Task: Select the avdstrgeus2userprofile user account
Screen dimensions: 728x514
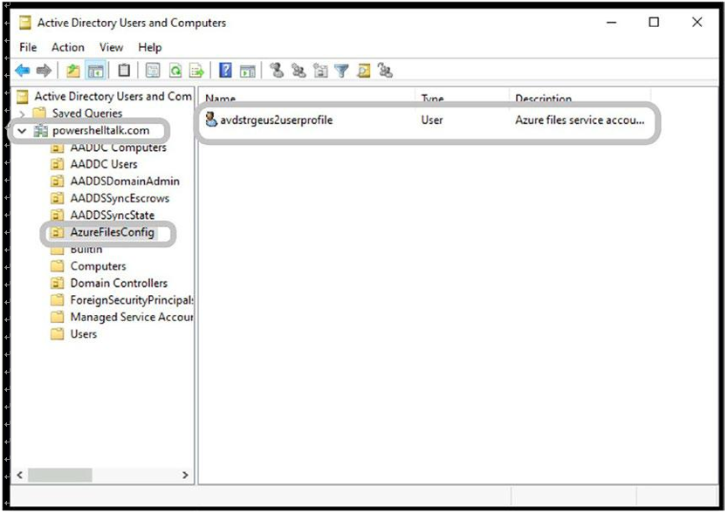Action: click(276, 120)
